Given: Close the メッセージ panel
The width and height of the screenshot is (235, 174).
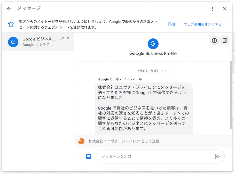Looking at the screenshot, I should pos(225,9).
